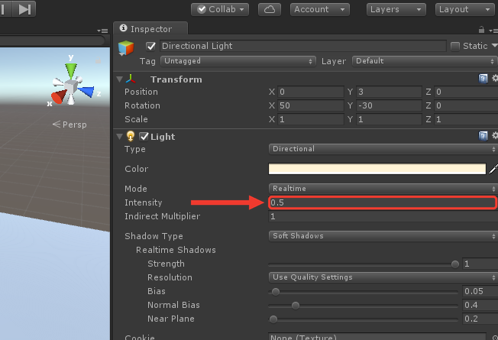Click the green Y axis gizmo cone
Image resolution: width=498 pixels, height=340 pixels.
point(71,70)
